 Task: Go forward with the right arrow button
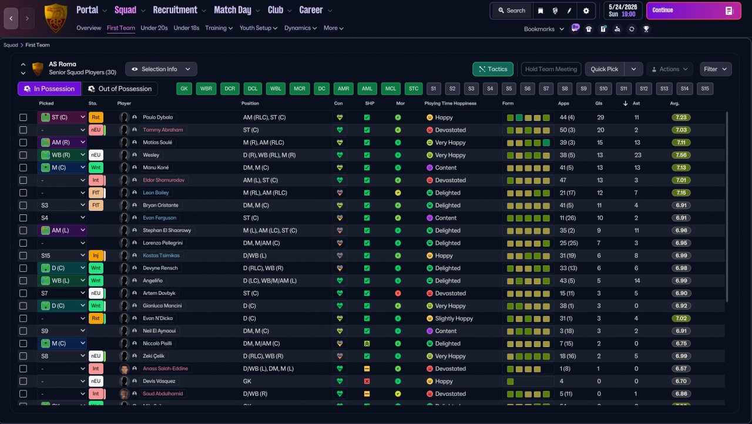[27, 18]
